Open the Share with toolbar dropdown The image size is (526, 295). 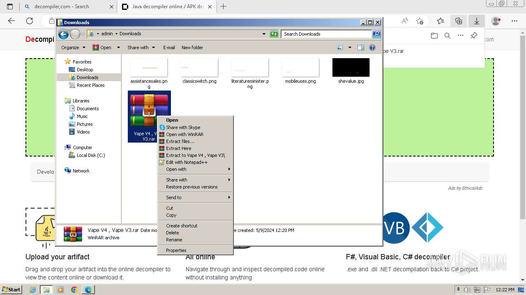(x=141, y=48)
